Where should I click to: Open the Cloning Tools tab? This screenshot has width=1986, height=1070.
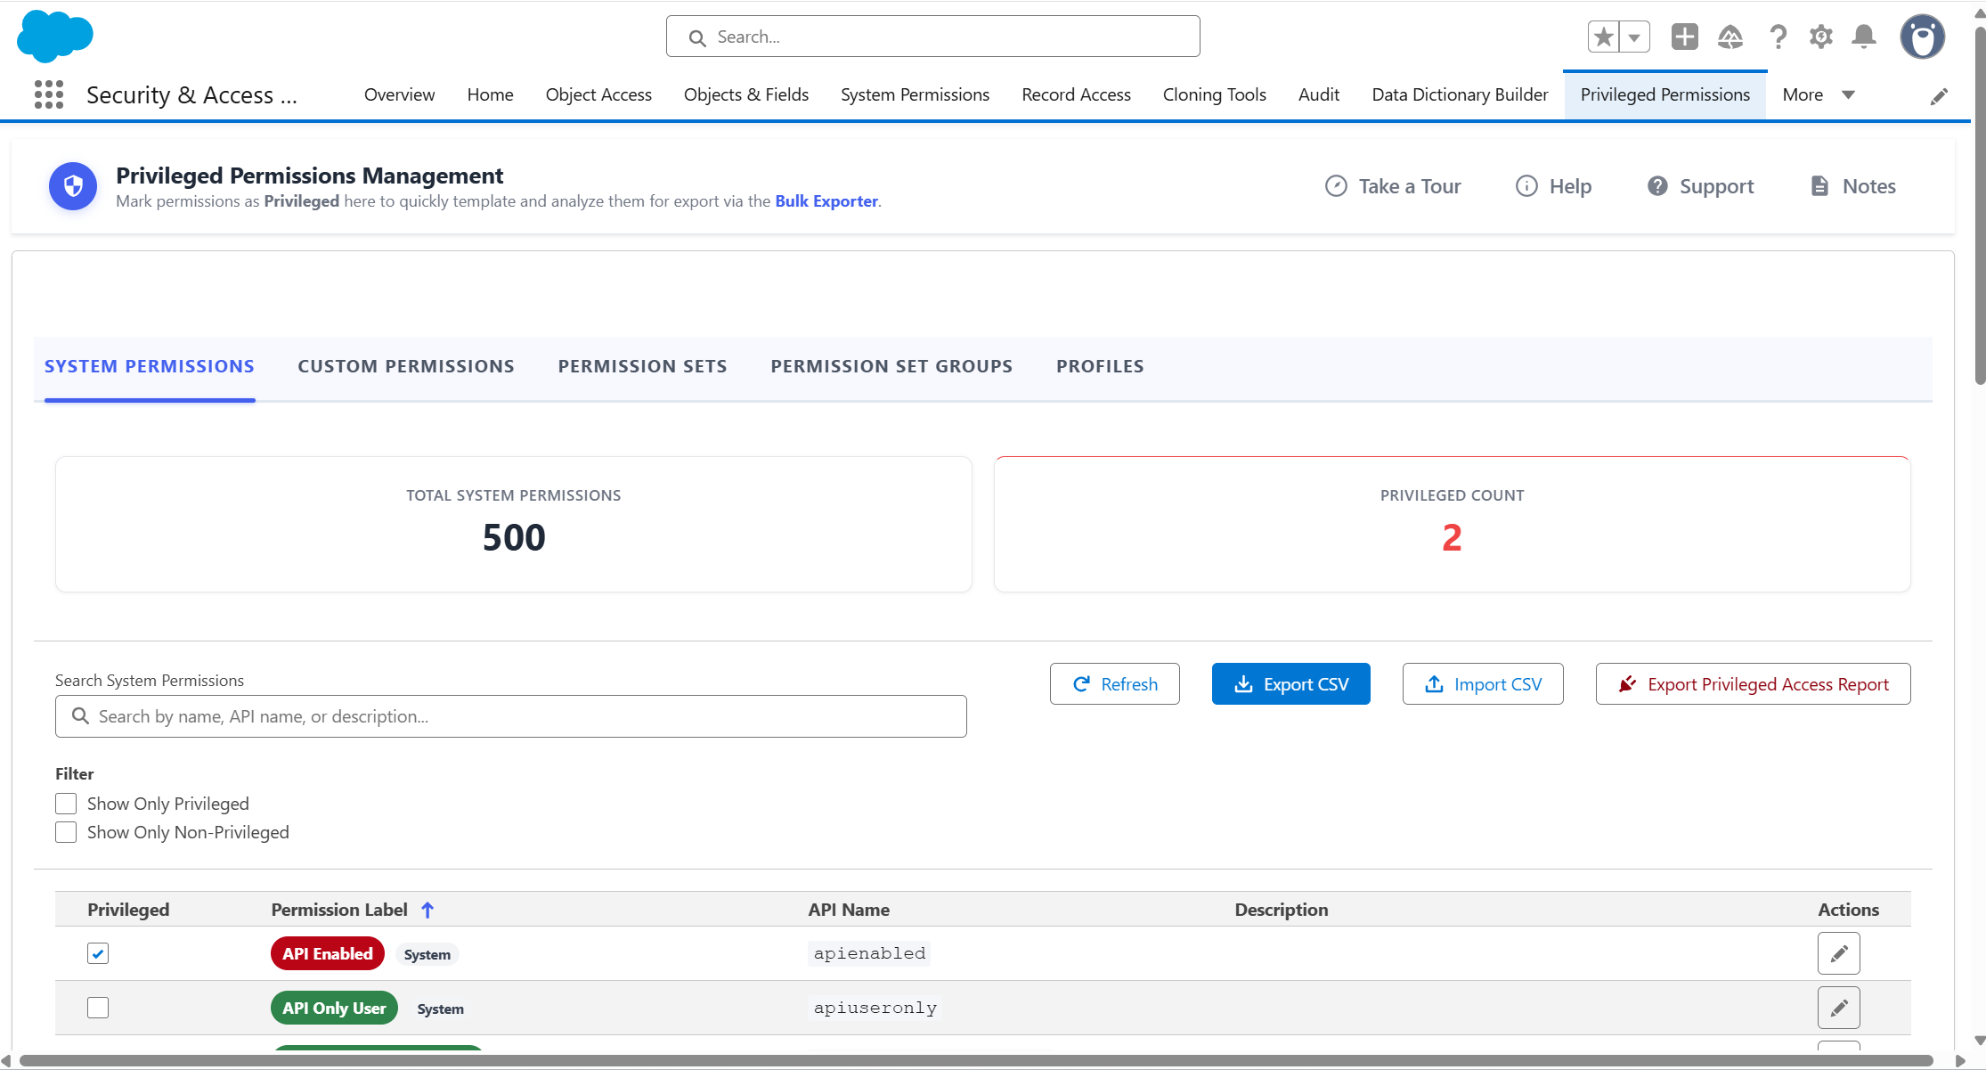click(x=1214, y=94)
